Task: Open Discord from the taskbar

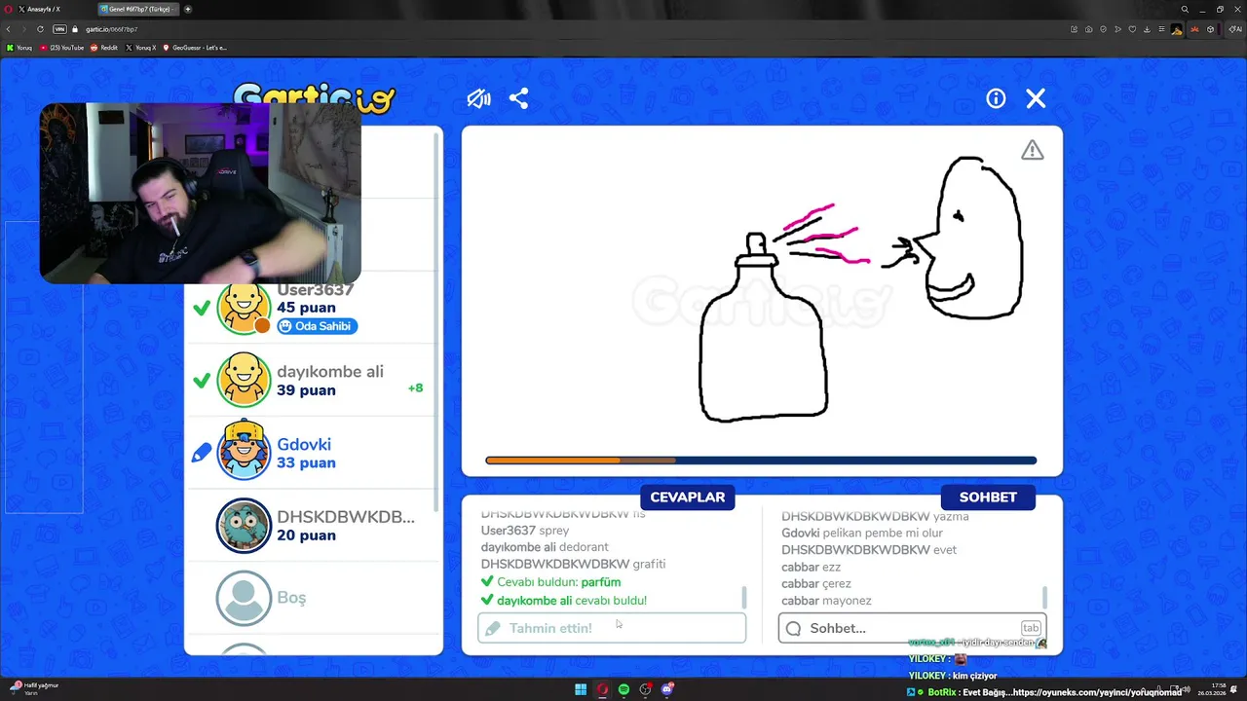Action: click(666, 689)
